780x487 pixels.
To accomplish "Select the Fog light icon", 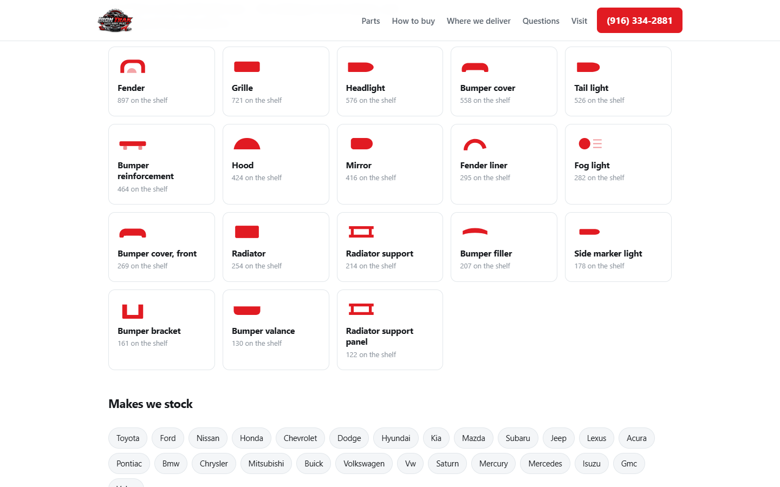I will click(590, 143).
